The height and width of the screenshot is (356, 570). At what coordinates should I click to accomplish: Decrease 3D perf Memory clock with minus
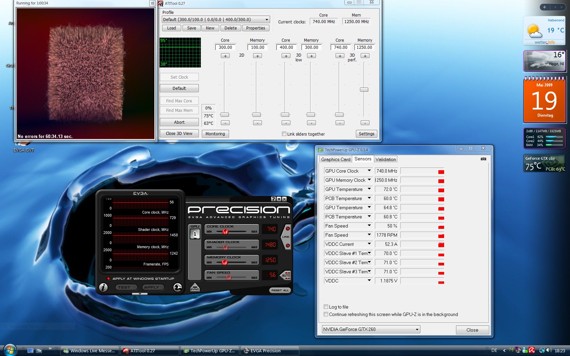[365, 123]
